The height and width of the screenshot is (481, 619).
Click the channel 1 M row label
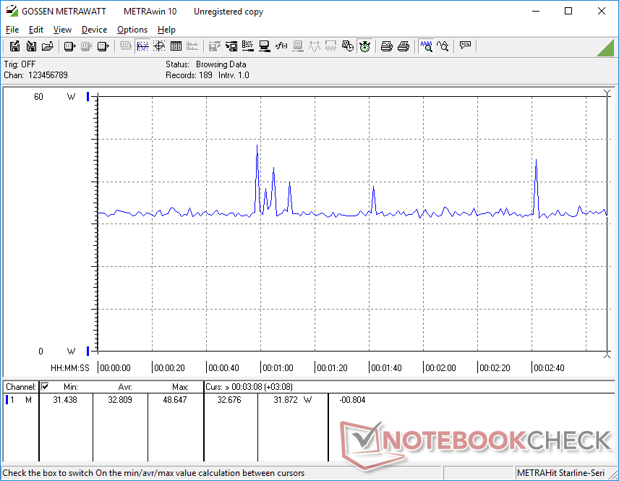(x=20, y=400)
